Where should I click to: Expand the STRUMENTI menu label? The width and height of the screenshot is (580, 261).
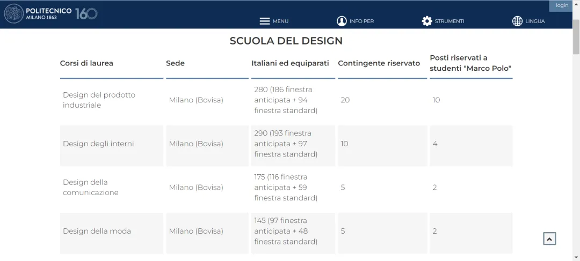[x=450, y=21]
